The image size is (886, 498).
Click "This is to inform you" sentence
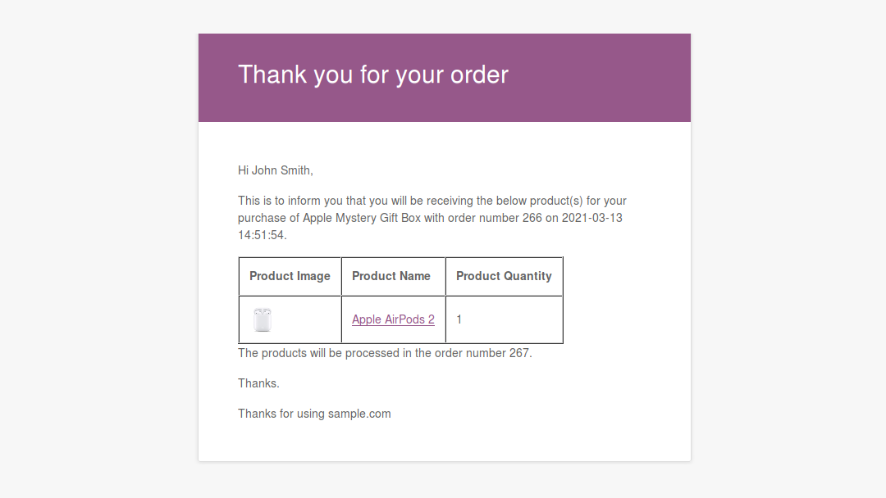point(432,218)
